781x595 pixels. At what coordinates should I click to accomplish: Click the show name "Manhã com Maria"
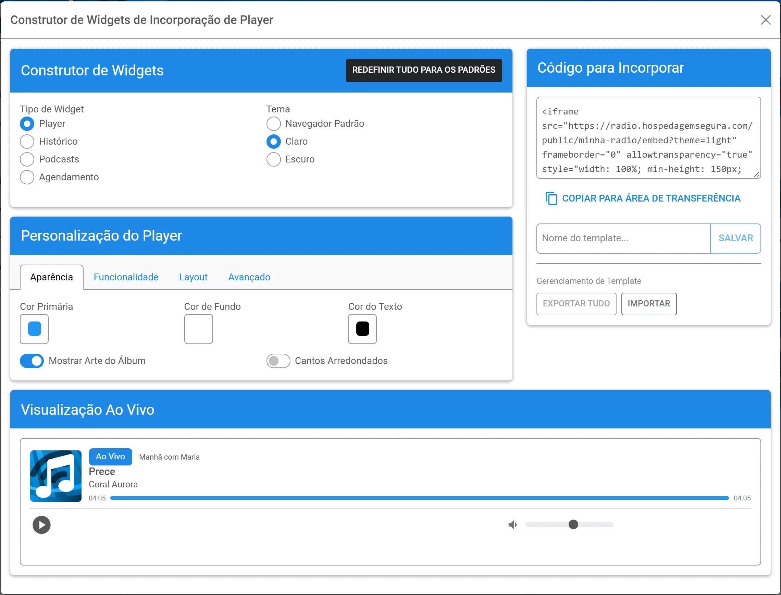[169, 457]
